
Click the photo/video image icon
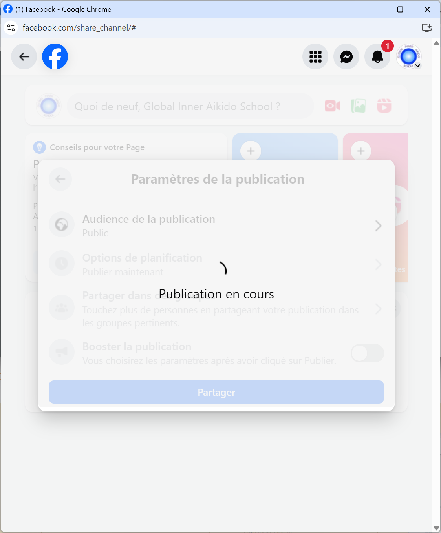[358, 106]
